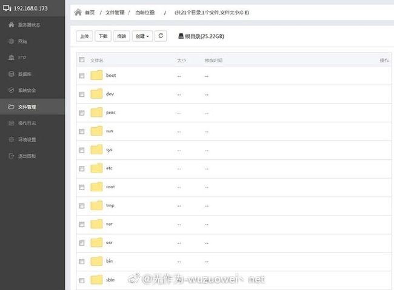Click the 'tmp' folder name
Screen dimensions: 394x290
110,206
